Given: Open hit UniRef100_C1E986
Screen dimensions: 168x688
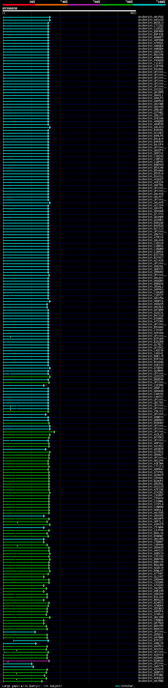Looking at the screenshot, I should click(x=151, y=385).
